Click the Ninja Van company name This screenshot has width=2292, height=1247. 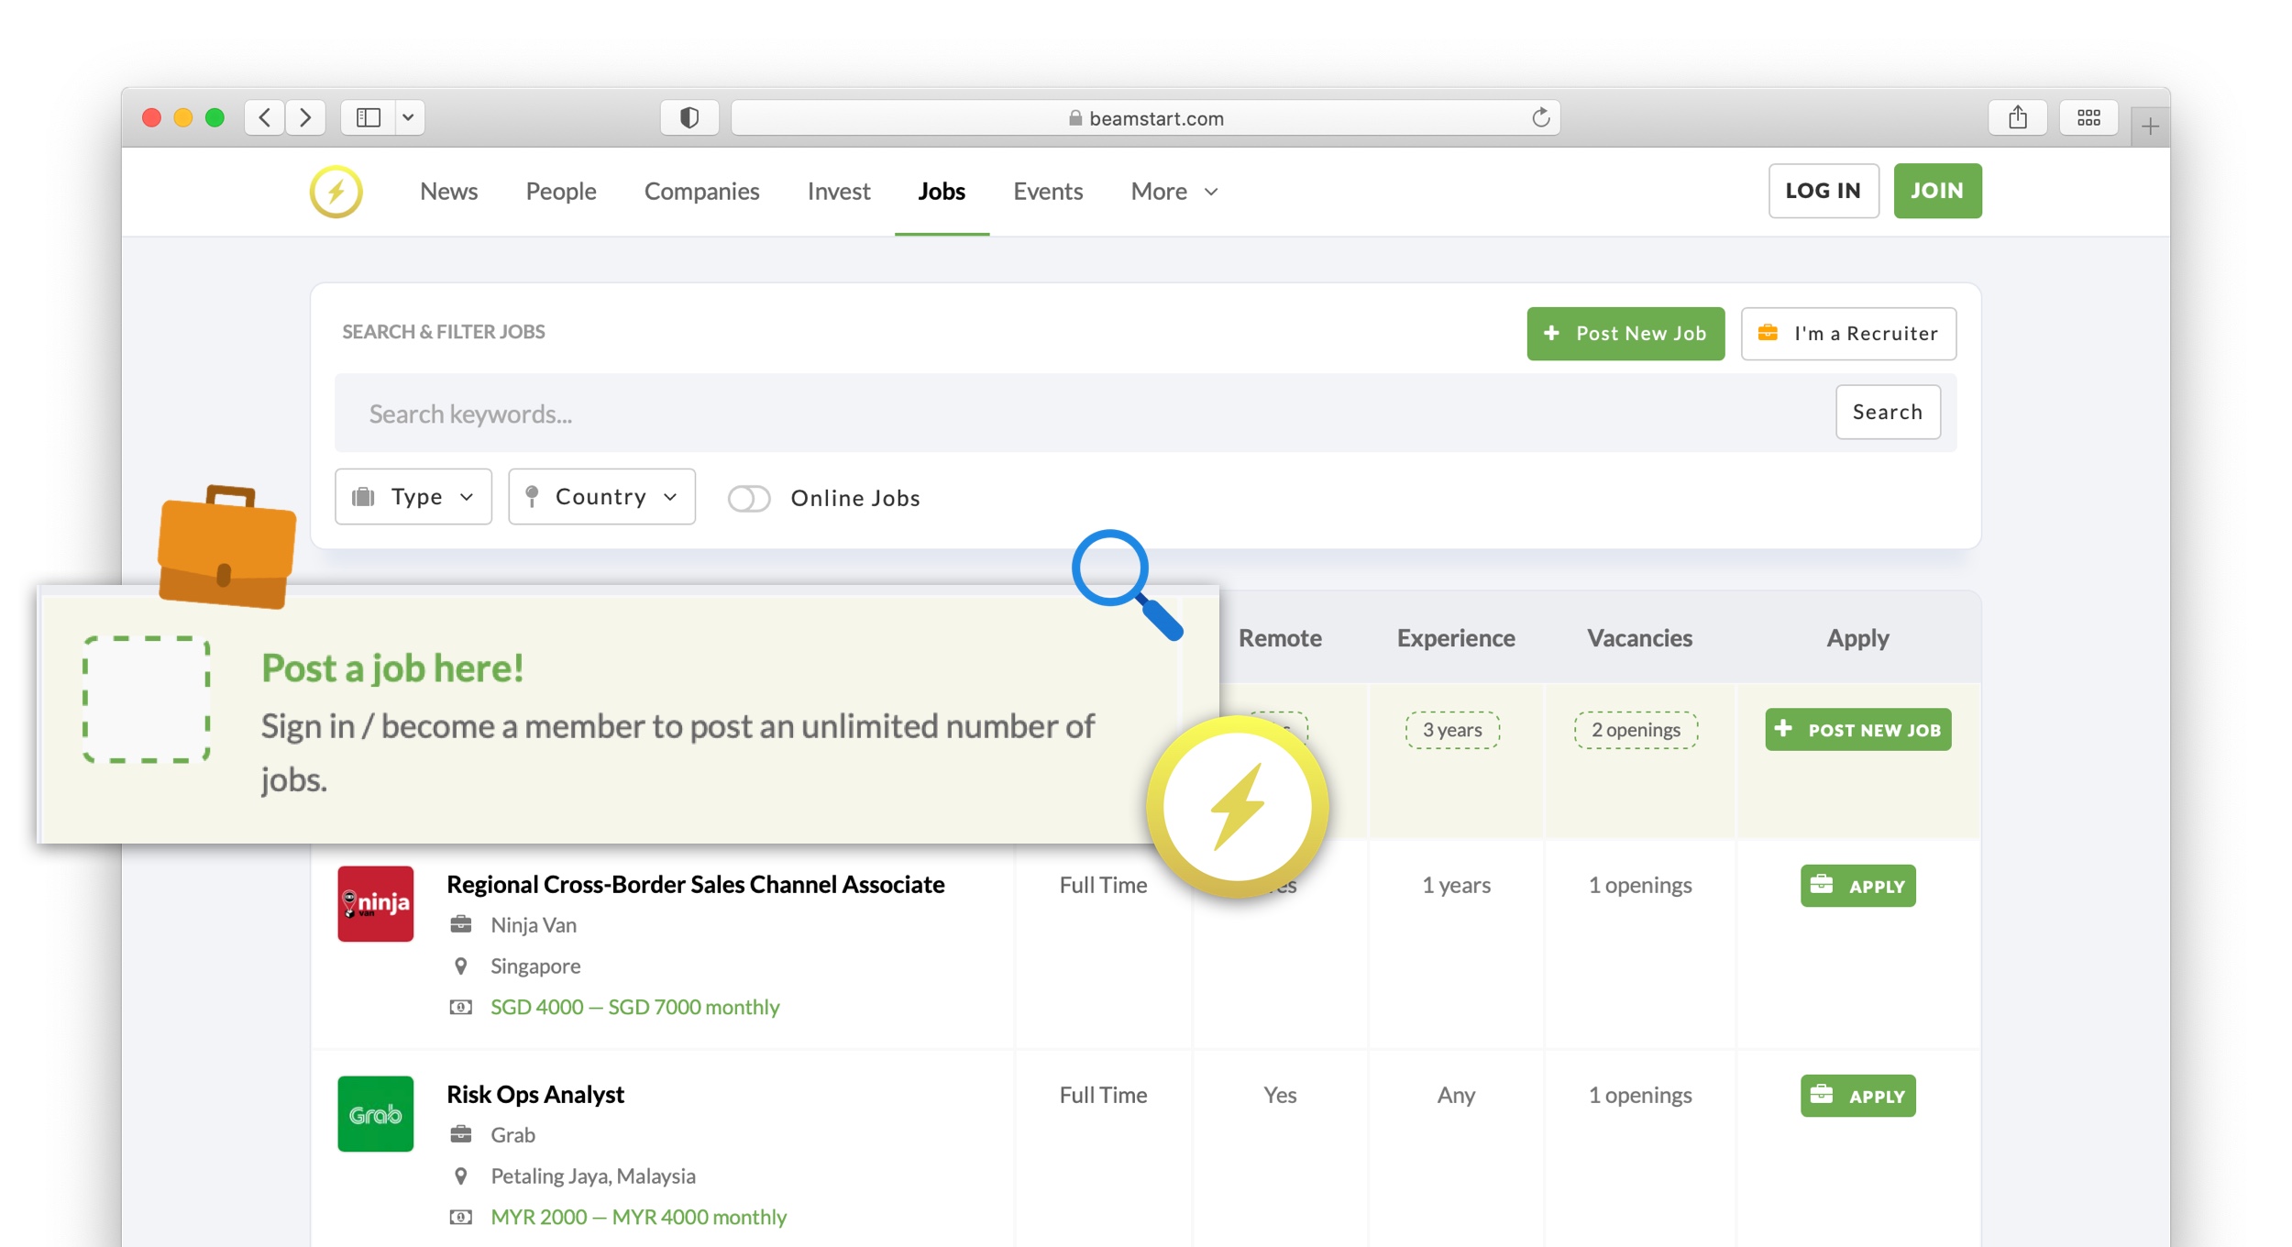tap(534, 925)
